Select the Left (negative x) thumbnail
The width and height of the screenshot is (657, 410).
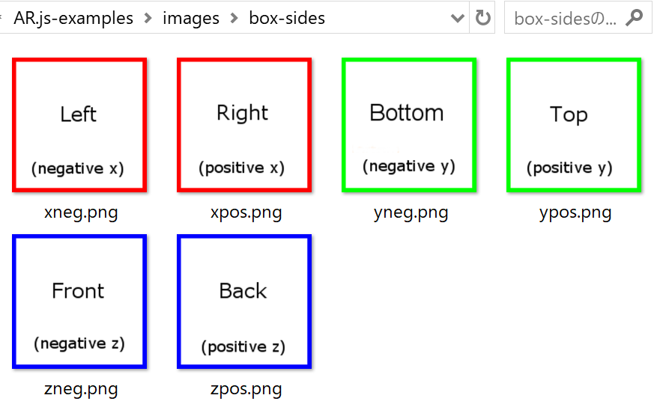click(79, 125)
